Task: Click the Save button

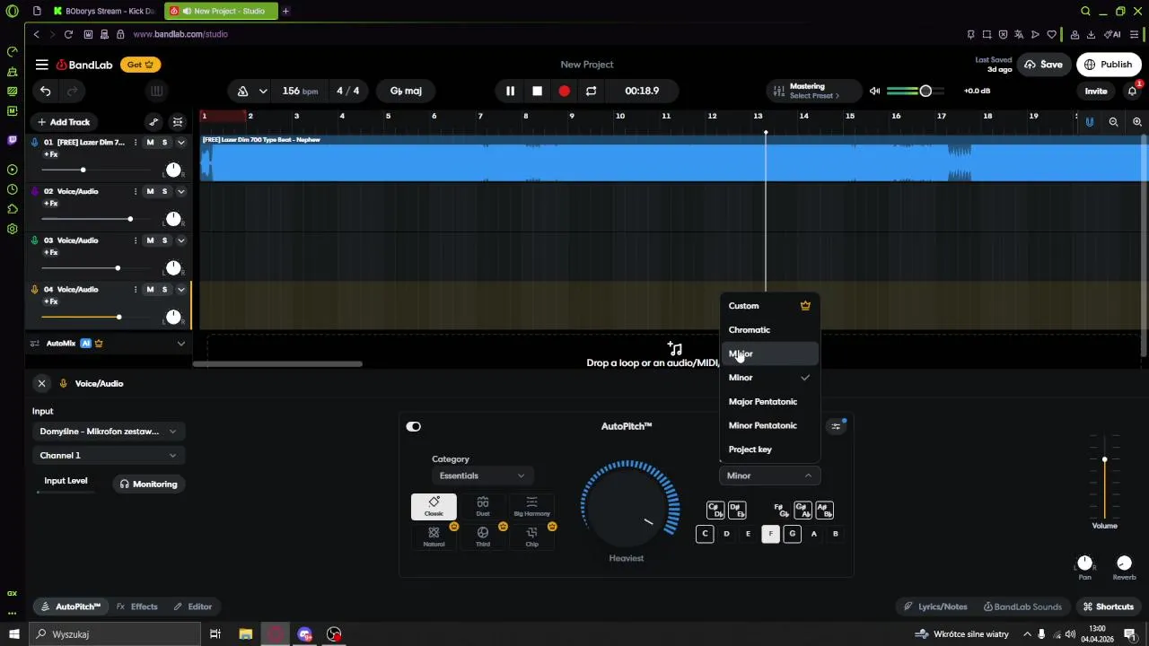Action: click(x=1043, y=65)
